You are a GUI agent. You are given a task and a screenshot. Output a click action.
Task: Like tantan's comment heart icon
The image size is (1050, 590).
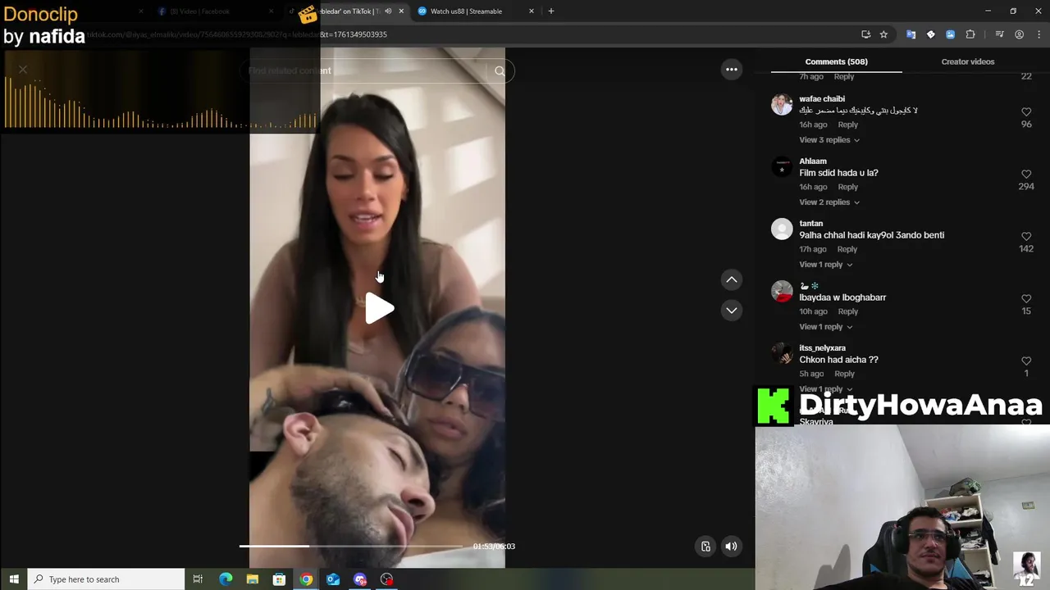tap(1026, 237)
